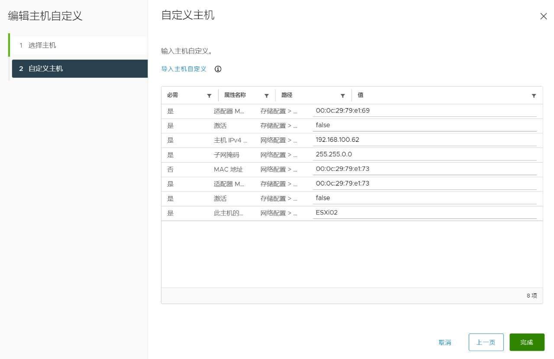Select step 2 自定义主机 in sidebar

pyautogui.click(x=45, y=69)
